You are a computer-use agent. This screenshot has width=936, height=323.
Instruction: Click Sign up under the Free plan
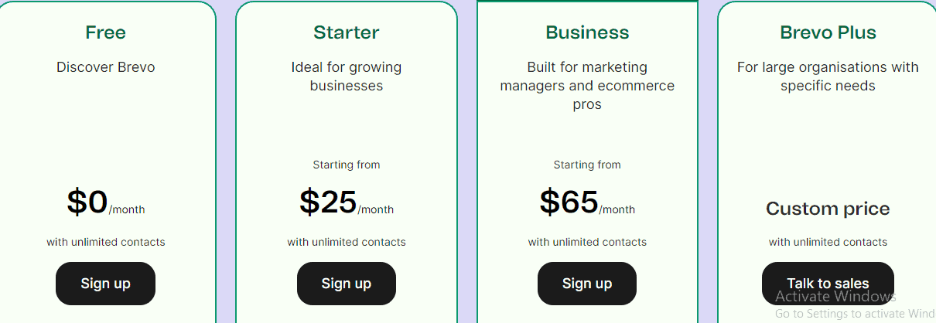click(x=105, y=284)
